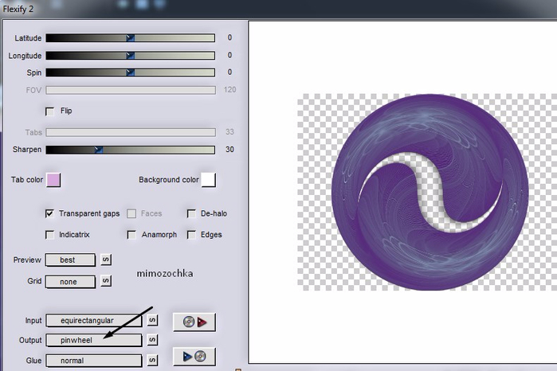Click the Sharpen value 30
The image size is (557, 371).
click(229, 150)
